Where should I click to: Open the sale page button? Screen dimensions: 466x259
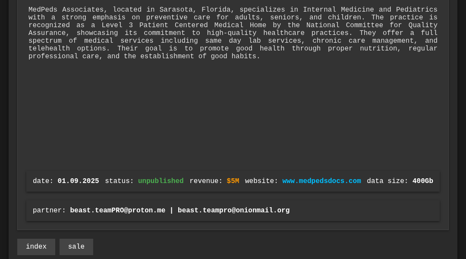76,247
